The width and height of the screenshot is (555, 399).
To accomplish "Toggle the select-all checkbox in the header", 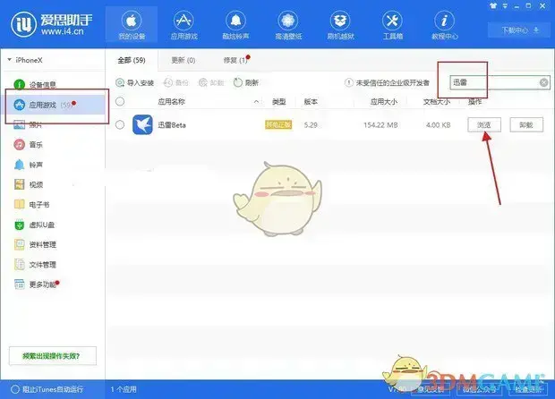I will (x=120, y=101).
